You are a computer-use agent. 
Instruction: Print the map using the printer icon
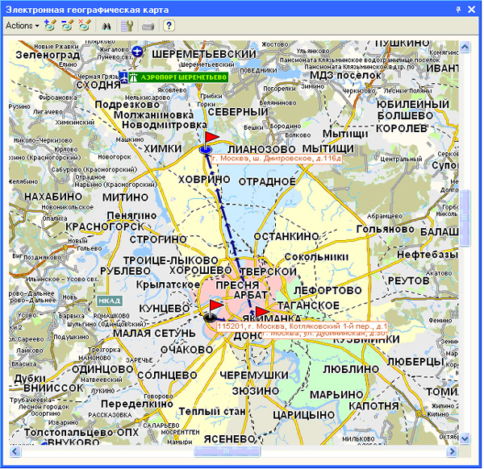[x=148, y=26]
